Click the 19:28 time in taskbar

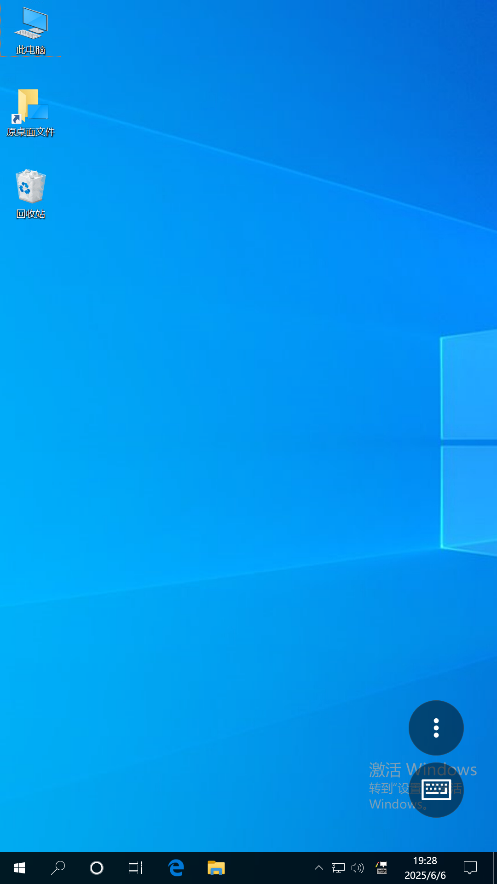coord(425,861)
